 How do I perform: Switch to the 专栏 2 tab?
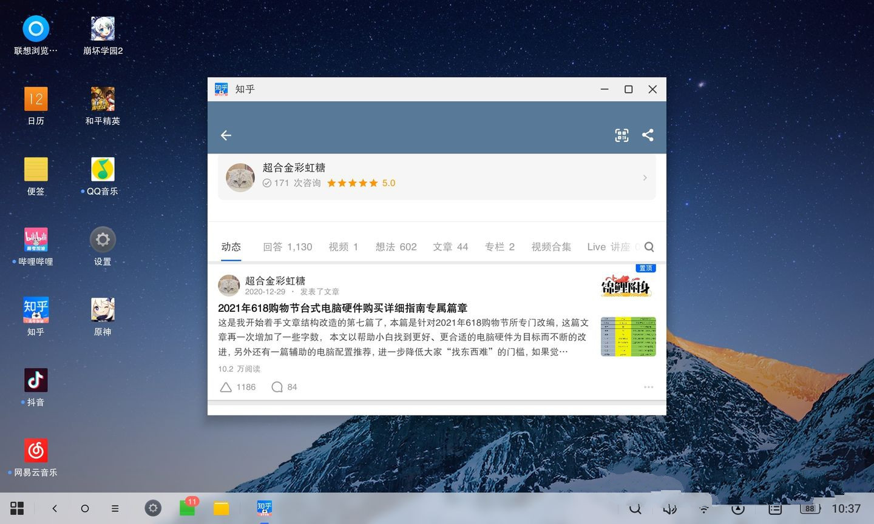[500, 247]
